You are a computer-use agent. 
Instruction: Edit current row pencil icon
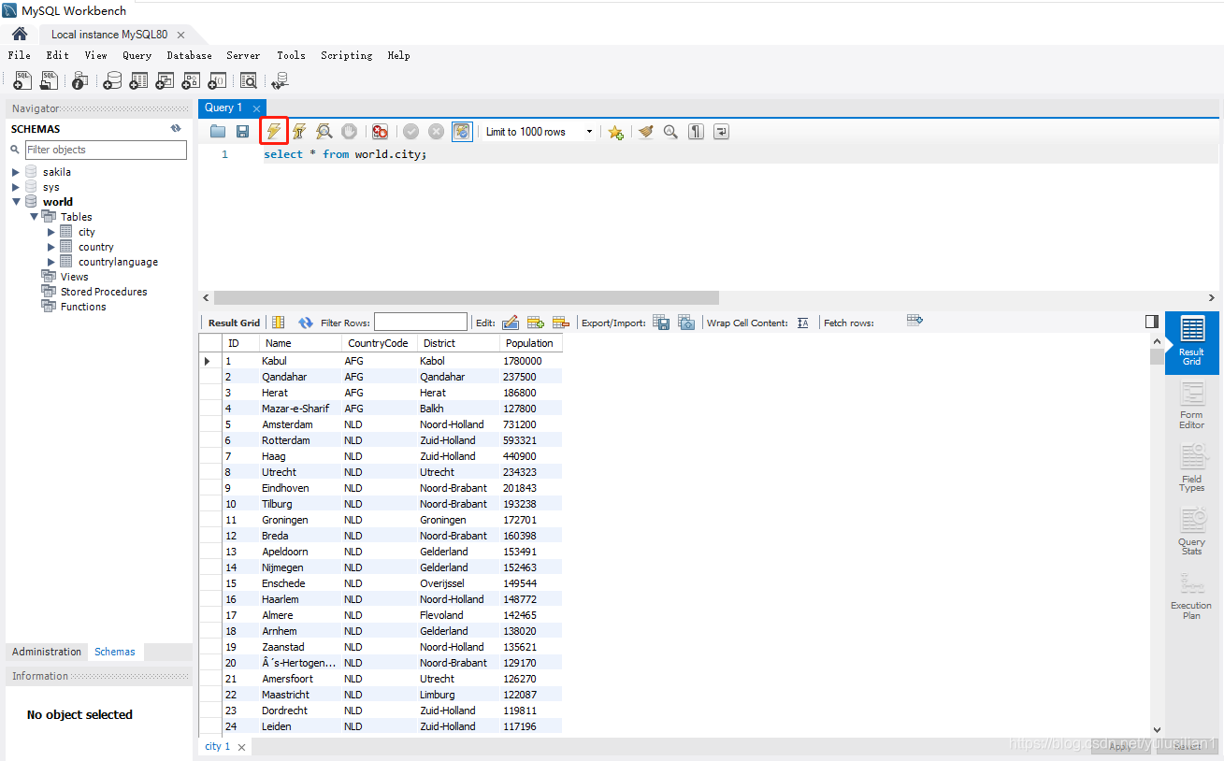511,323
